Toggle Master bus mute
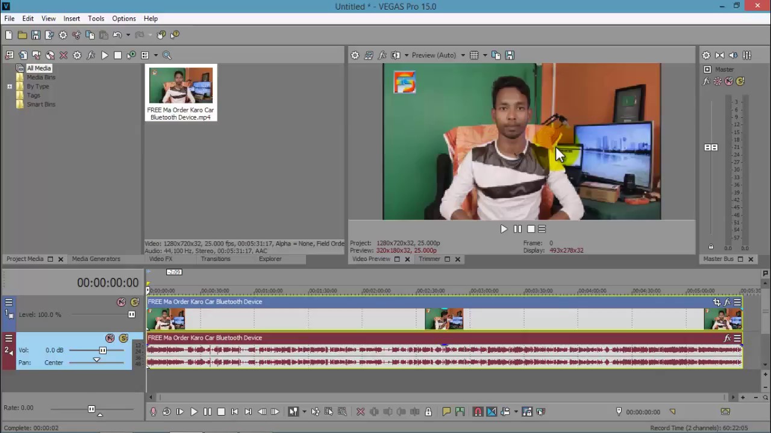The height and width of the screenshot is (433, 771). click(x=729, y=81)
